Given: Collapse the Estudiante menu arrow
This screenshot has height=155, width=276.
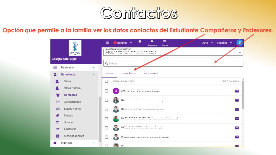Looking at the screenshot, I should click(94, 75).
